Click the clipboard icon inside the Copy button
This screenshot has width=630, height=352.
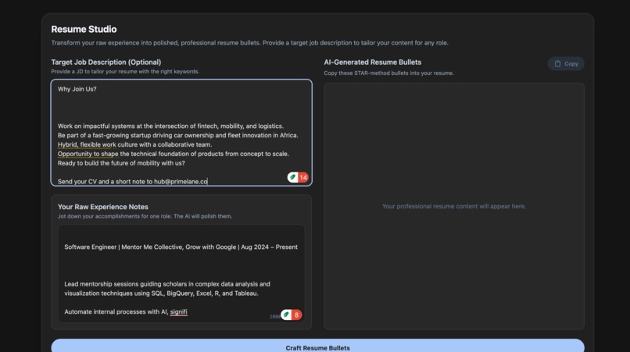pos(557,64)
